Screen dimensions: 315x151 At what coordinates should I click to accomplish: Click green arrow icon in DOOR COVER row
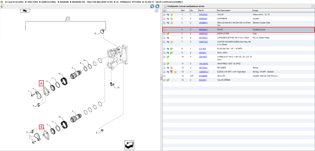[168, 34]
